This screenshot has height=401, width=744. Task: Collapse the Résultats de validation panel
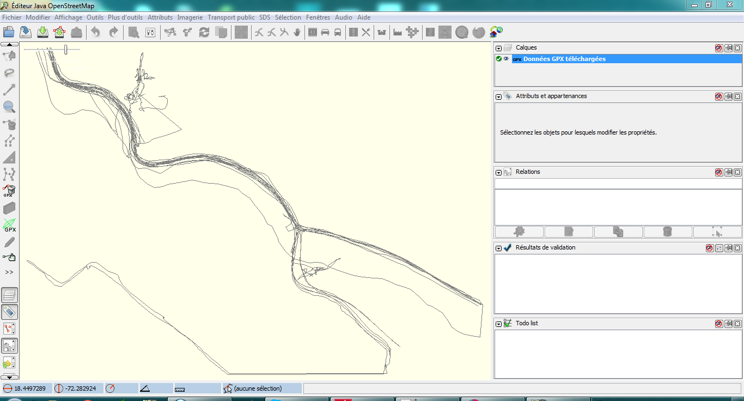tap(499, 248)
